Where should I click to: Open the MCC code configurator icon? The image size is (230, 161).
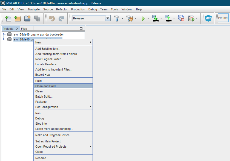click(x=208, y=18)
